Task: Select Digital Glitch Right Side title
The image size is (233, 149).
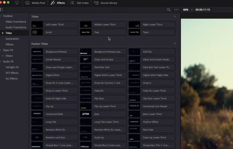Action: (x=152, y=75)
